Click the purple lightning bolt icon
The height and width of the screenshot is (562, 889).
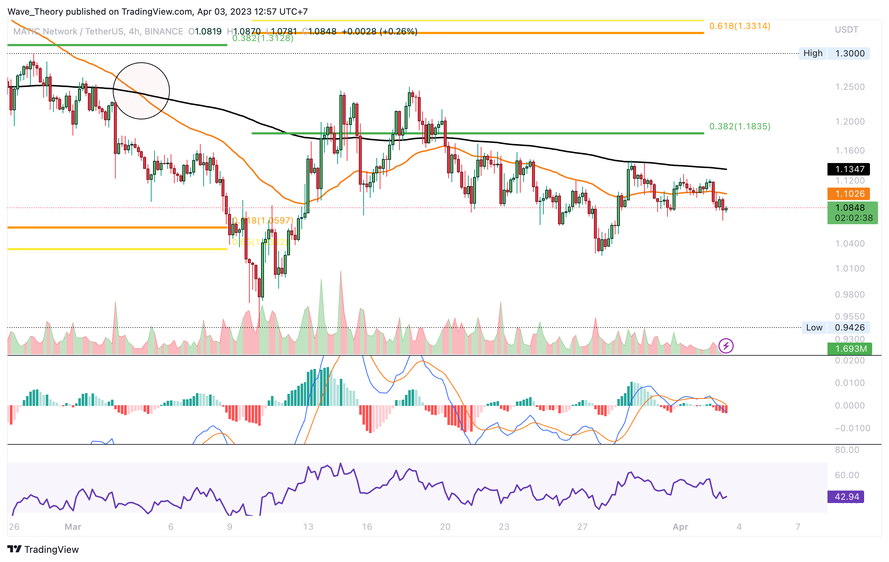point(726,346)
